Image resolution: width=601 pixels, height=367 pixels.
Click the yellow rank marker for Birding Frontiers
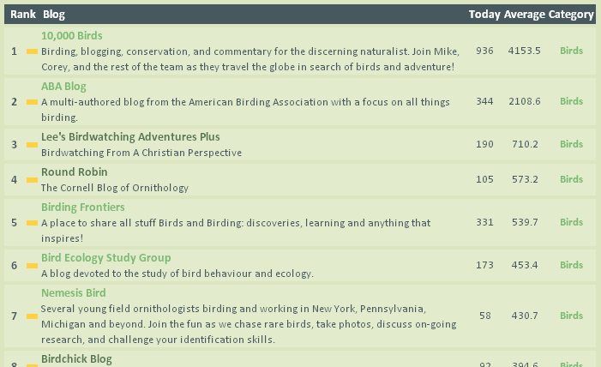[x=33, y=223]
